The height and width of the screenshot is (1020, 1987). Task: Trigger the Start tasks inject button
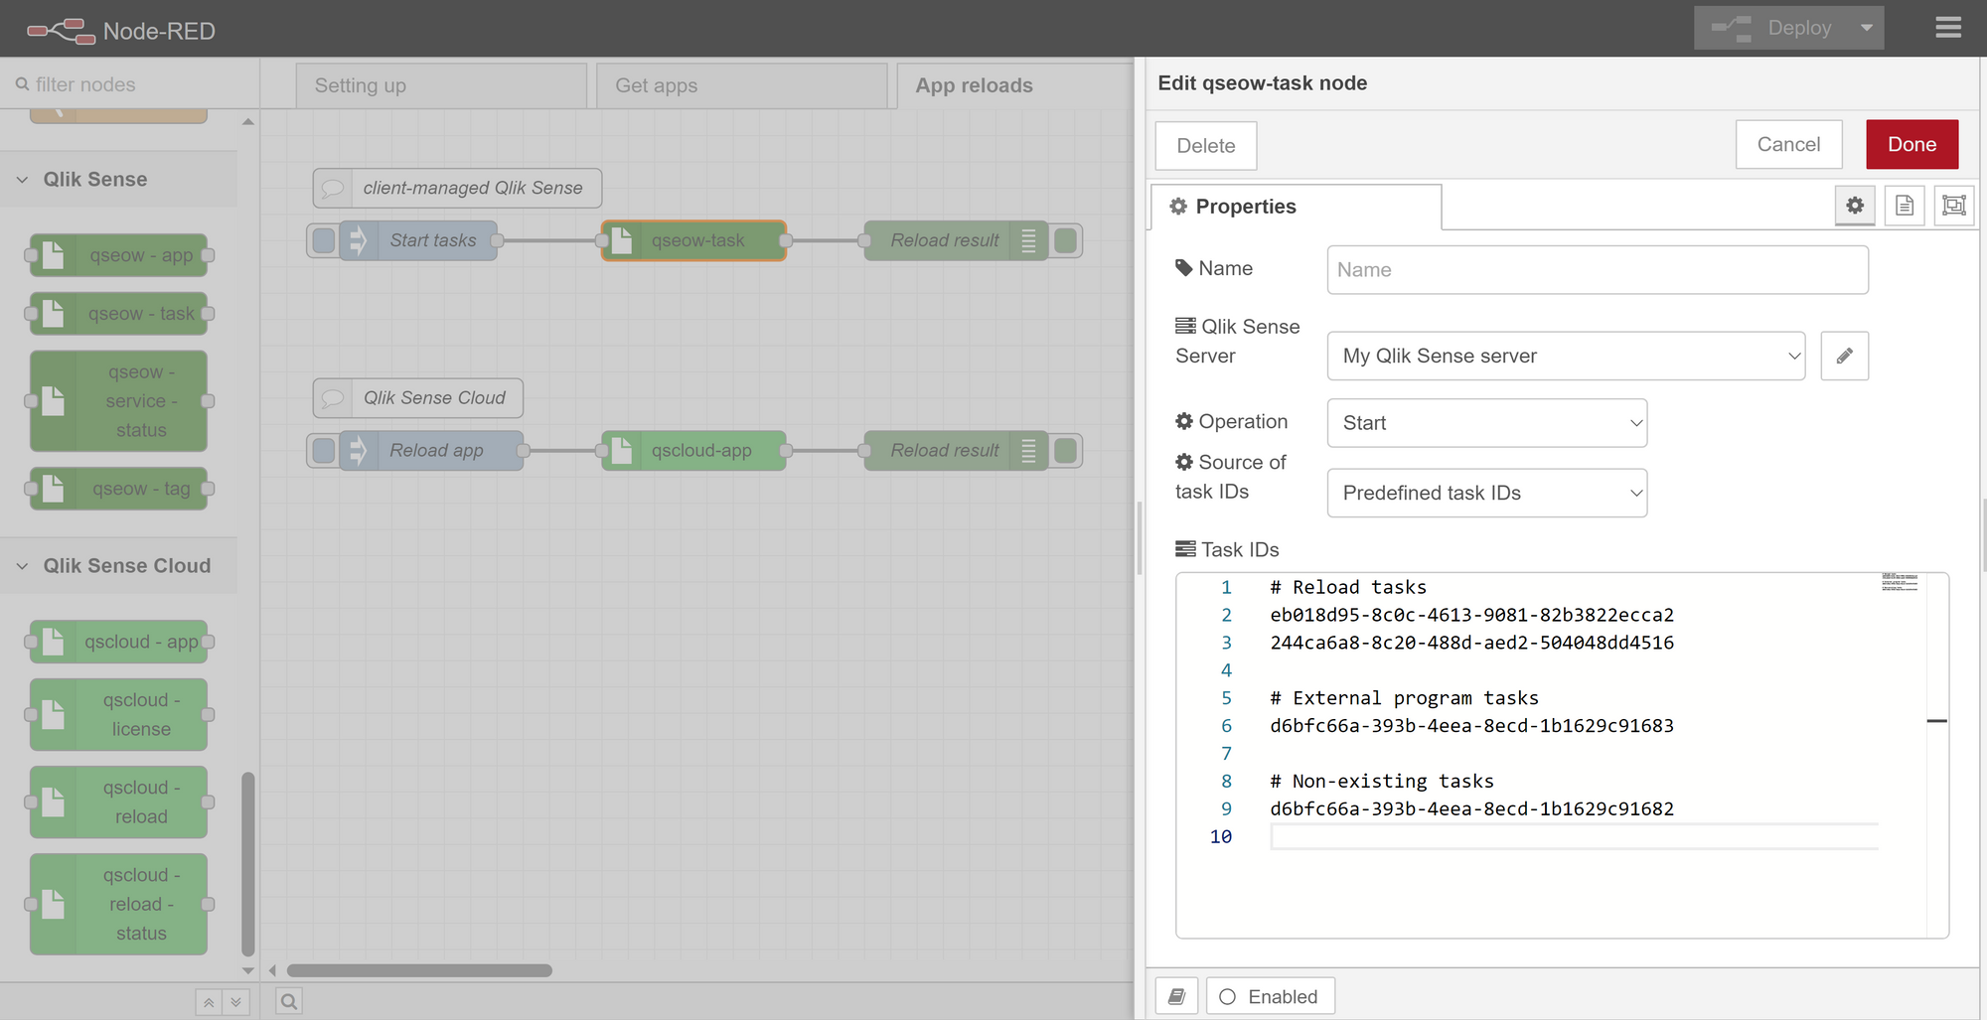click(324, 240)
